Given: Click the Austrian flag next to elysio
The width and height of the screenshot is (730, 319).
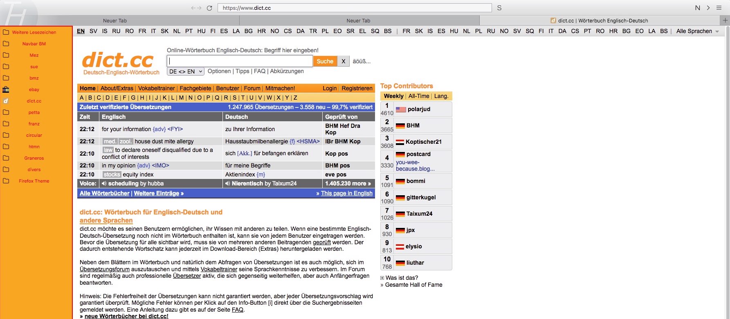Looking at the screenshot, I should 400,247.
